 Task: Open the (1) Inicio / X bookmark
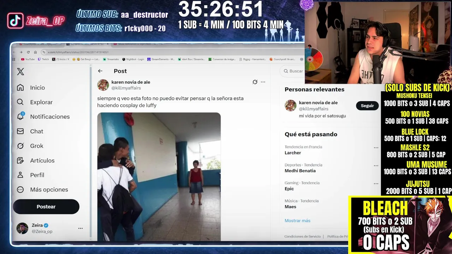coord(60,59)
